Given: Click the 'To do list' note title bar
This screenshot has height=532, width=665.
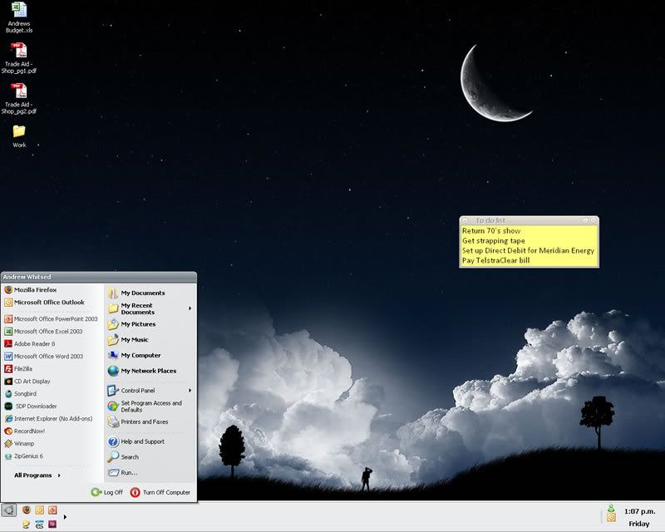Looking at the screenshot, I should (x=529, y=220).
